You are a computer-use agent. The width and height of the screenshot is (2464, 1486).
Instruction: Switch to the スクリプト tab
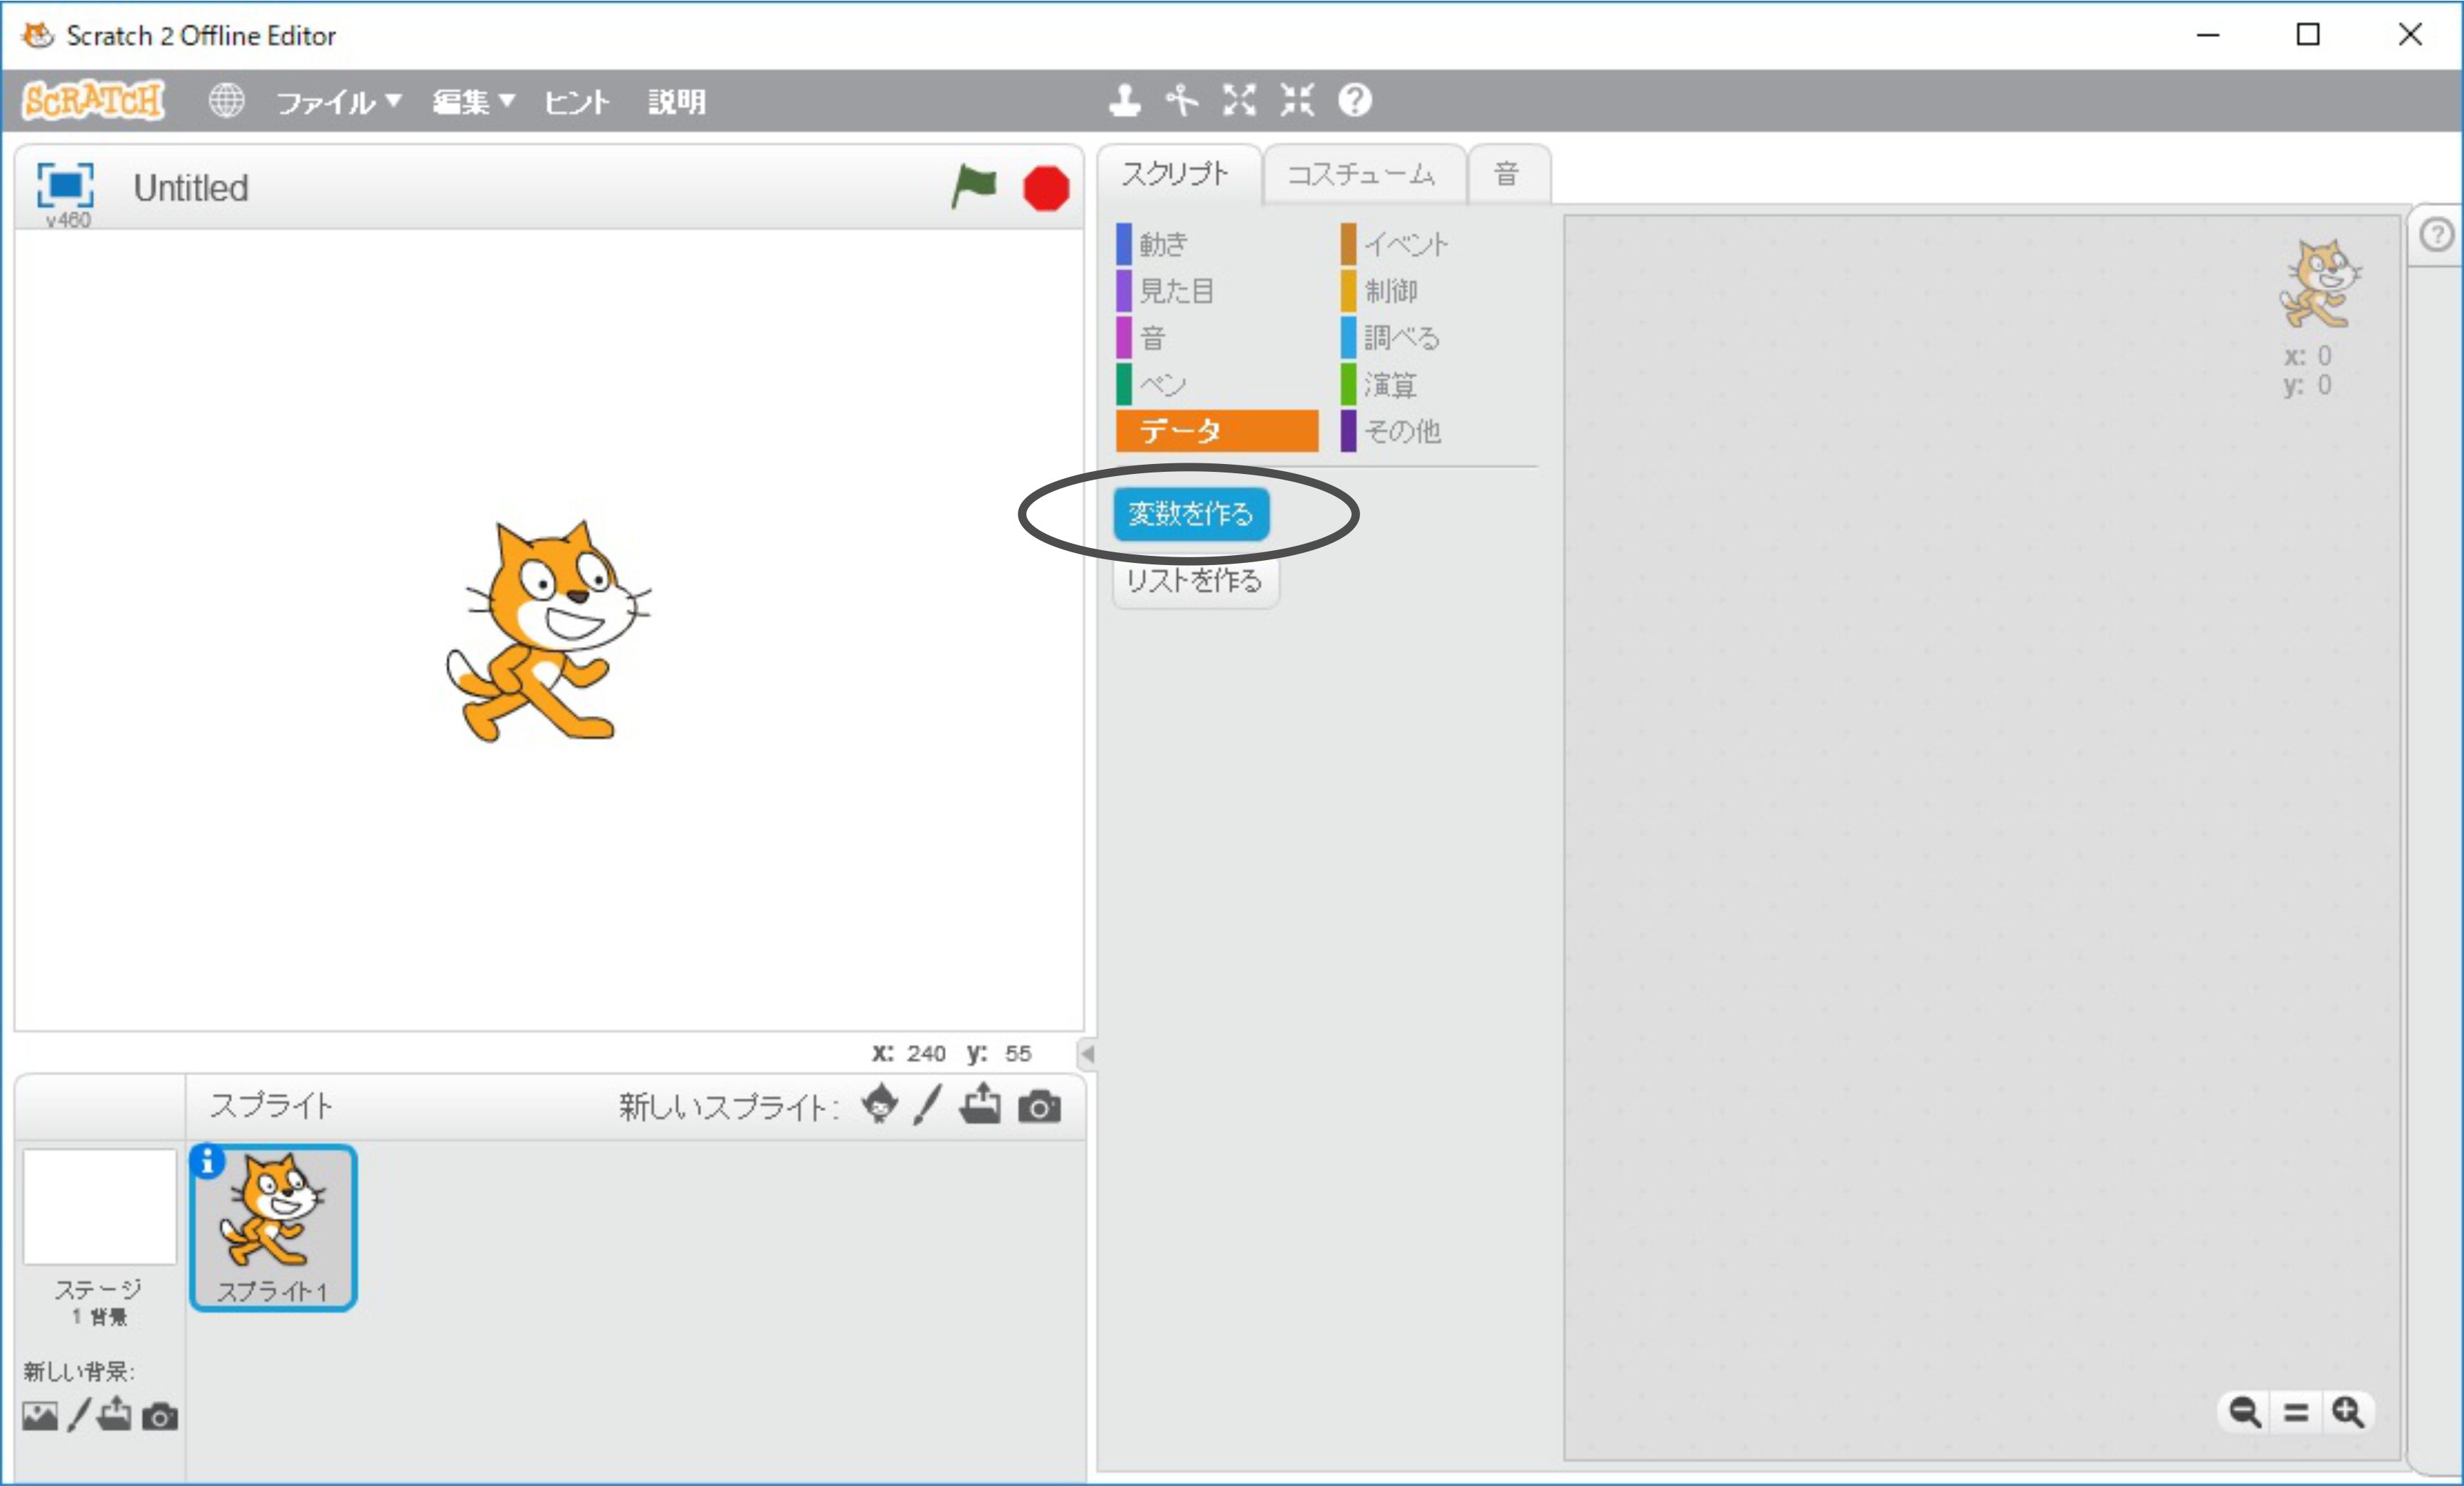pyautogui.click(x=1177, y=174)
